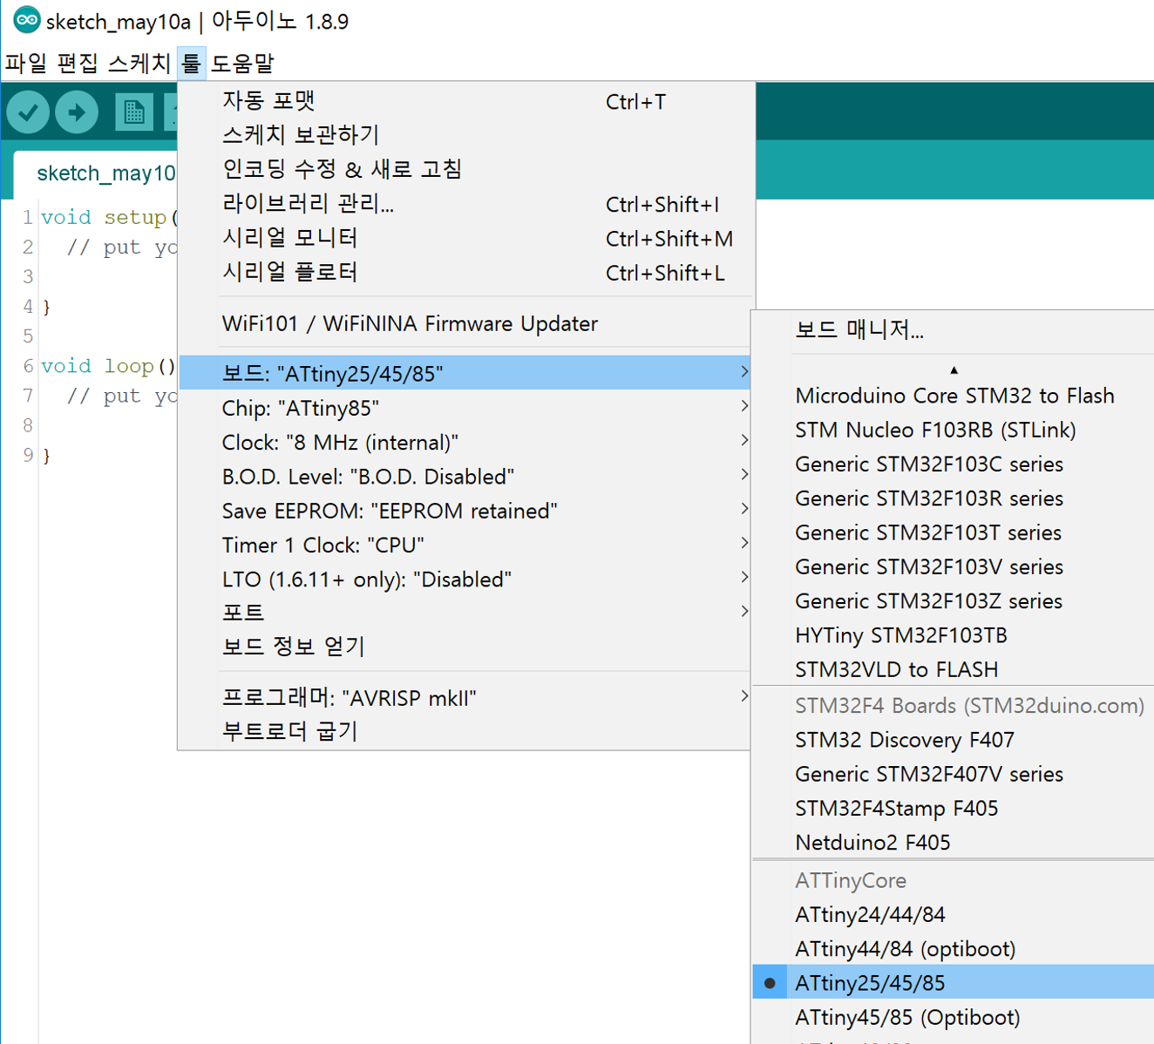Viewport: 1154px width, 1044px height.
Task: Expand the Timer 1 Clock submenu
Action: [465, 545]
